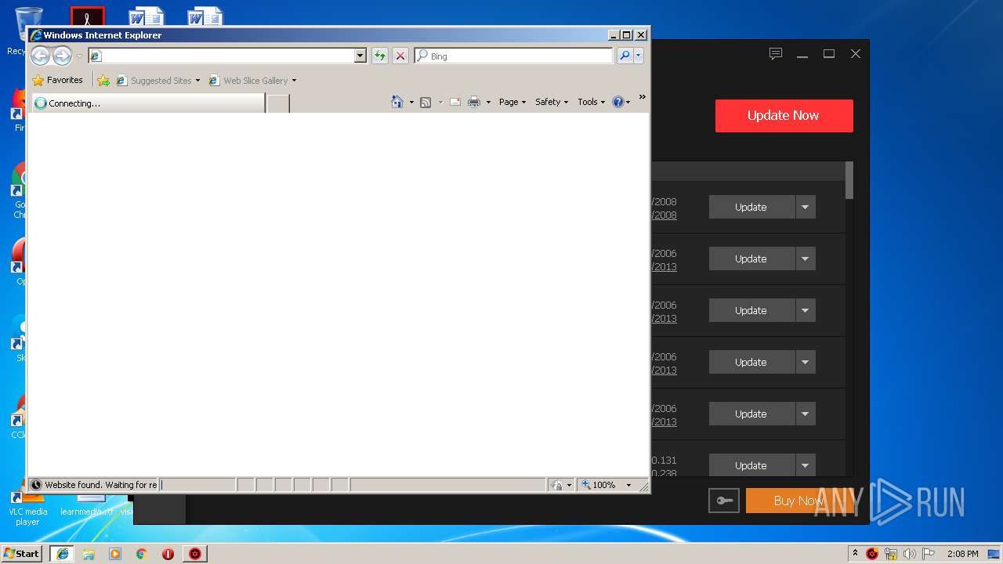
Task: Open Opera from taskbar
Action: tap(168, 554)
